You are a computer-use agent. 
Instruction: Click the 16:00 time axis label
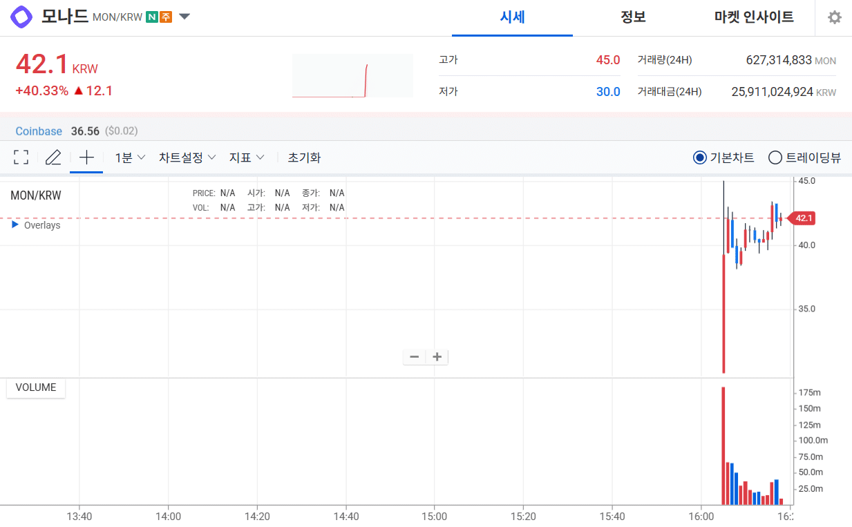point(701,516)
